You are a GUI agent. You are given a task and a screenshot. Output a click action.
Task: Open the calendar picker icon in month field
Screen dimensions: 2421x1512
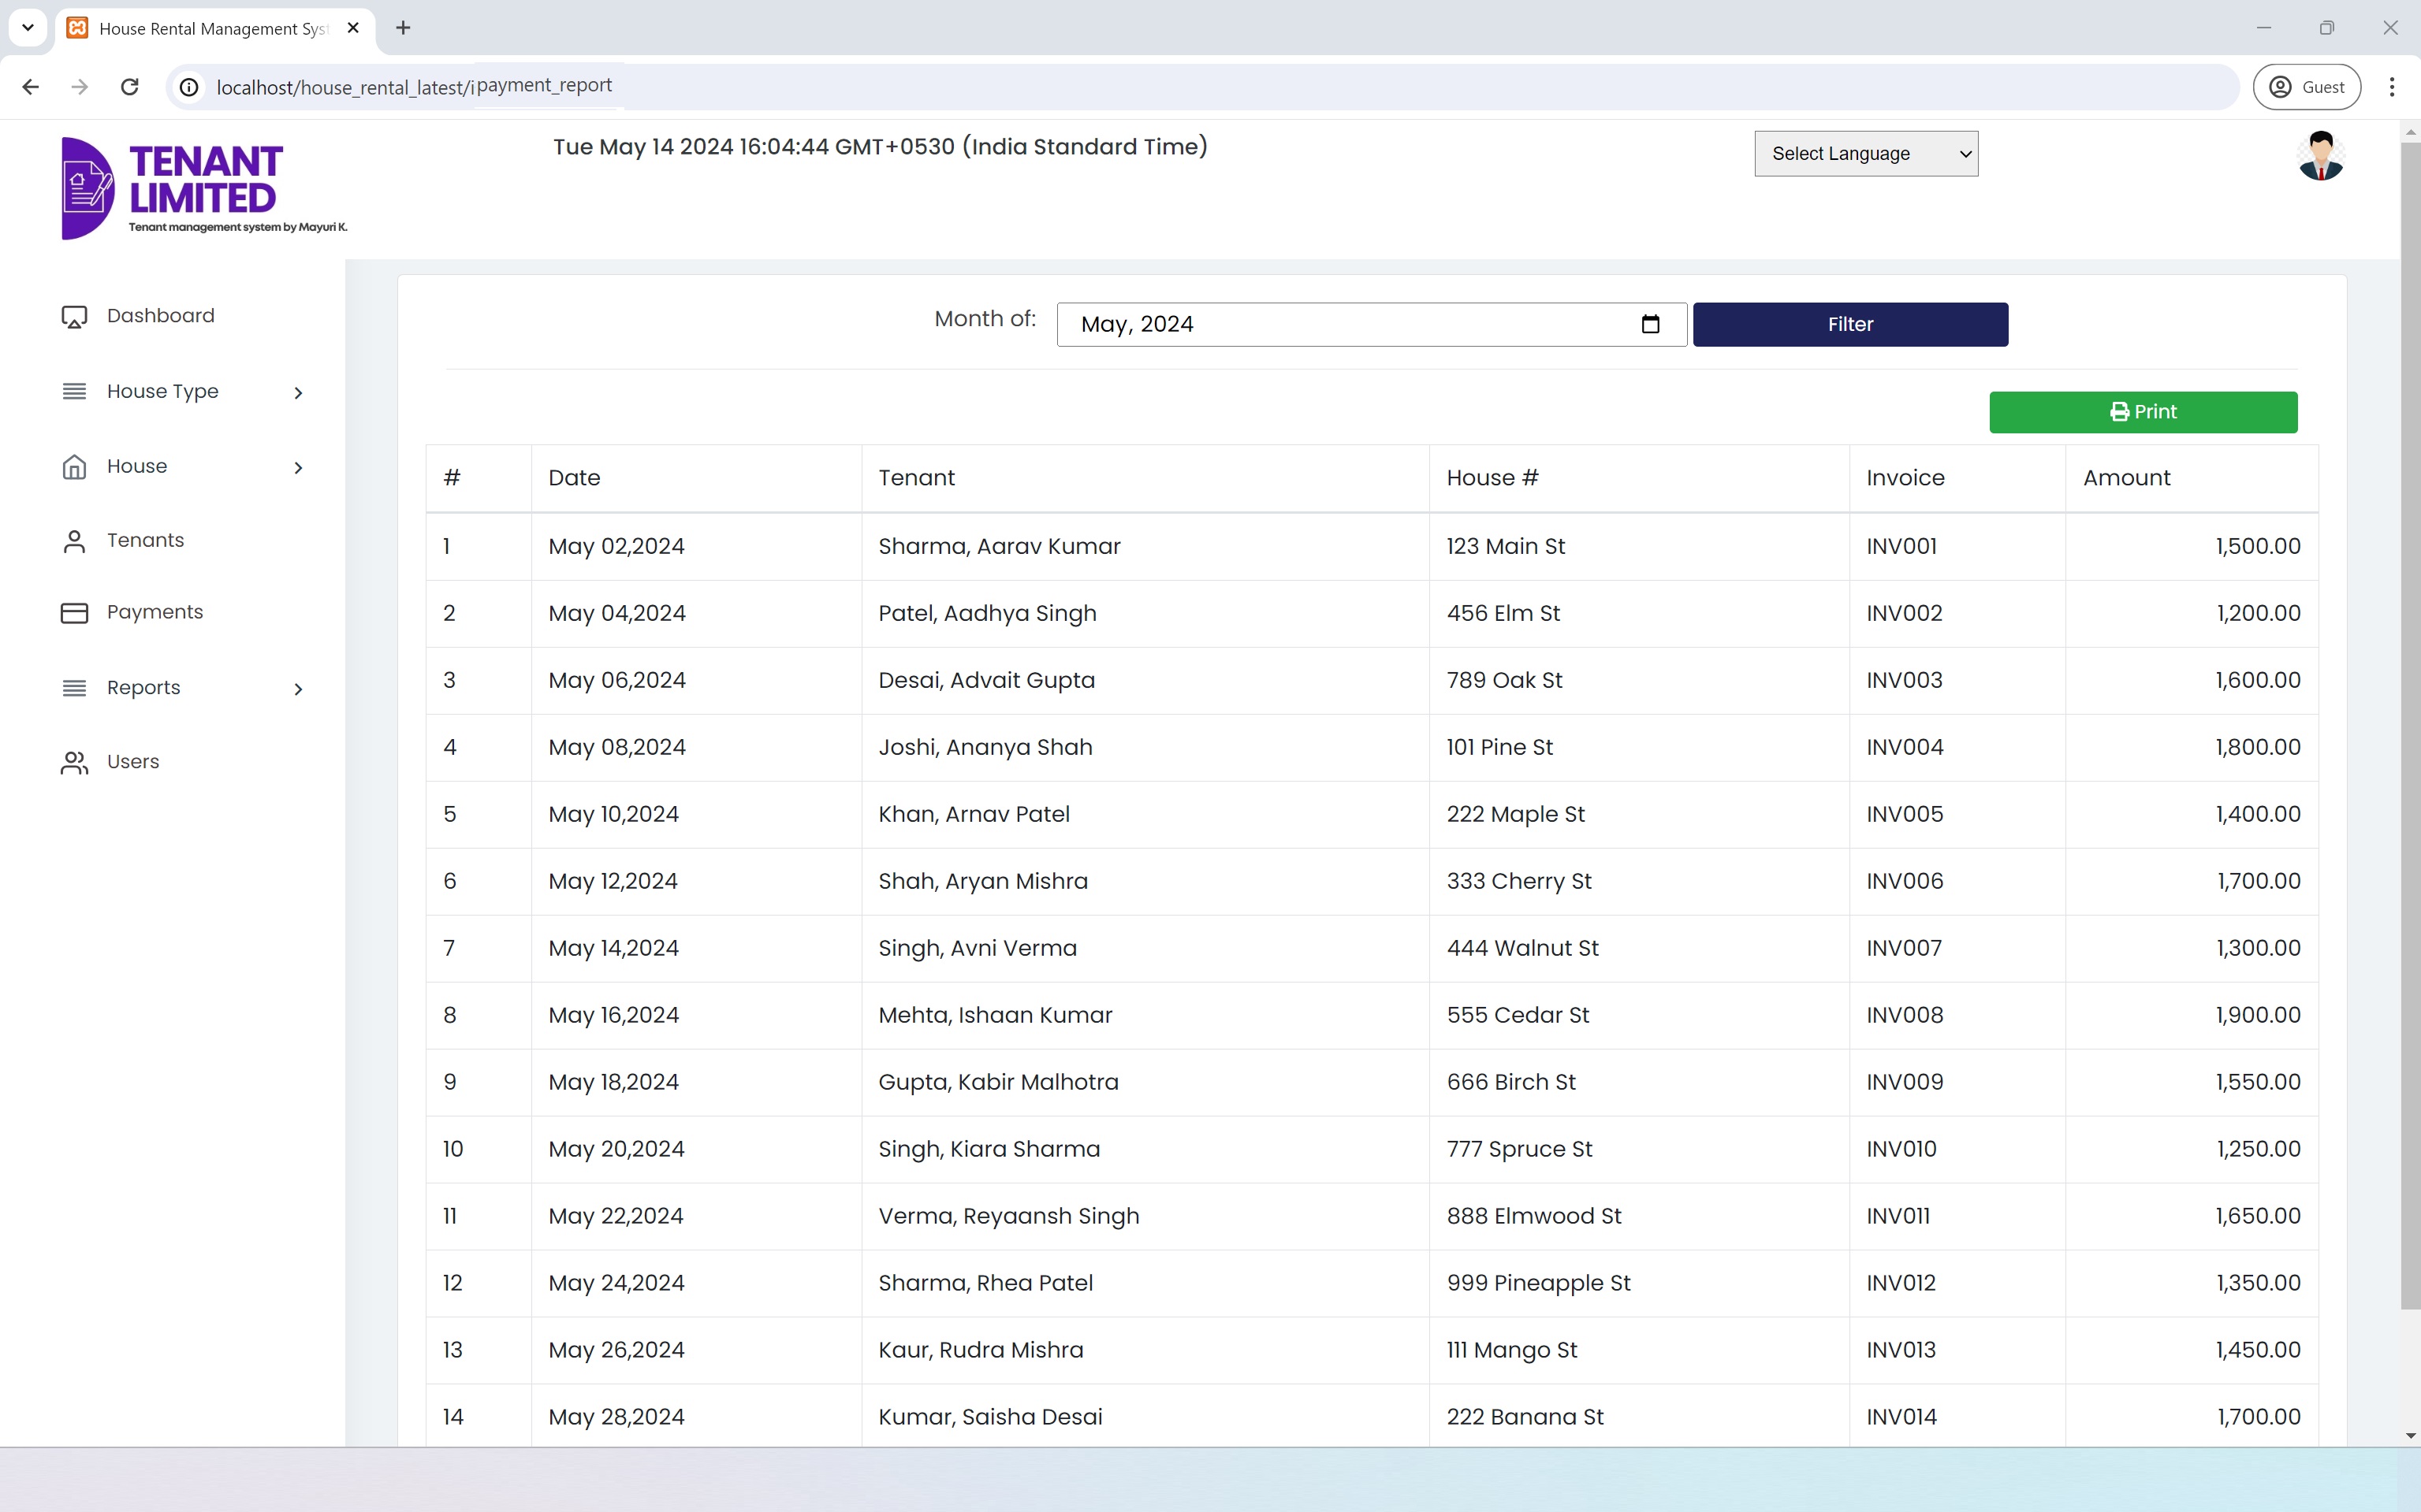tap(1651, 324)
